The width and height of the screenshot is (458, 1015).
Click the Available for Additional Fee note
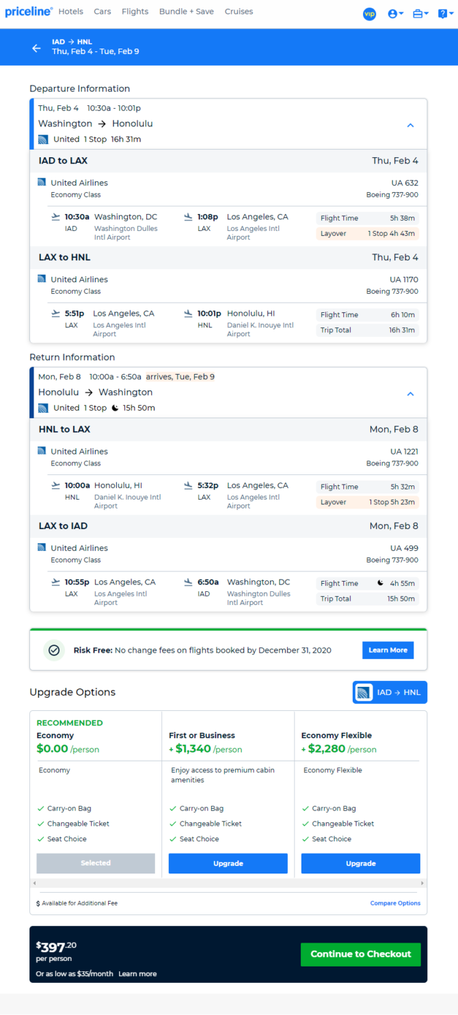77,903
